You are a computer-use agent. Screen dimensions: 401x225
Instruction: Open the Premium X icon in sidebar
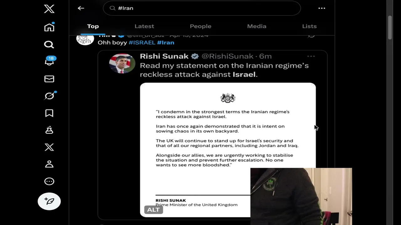[x=49, y=147]
